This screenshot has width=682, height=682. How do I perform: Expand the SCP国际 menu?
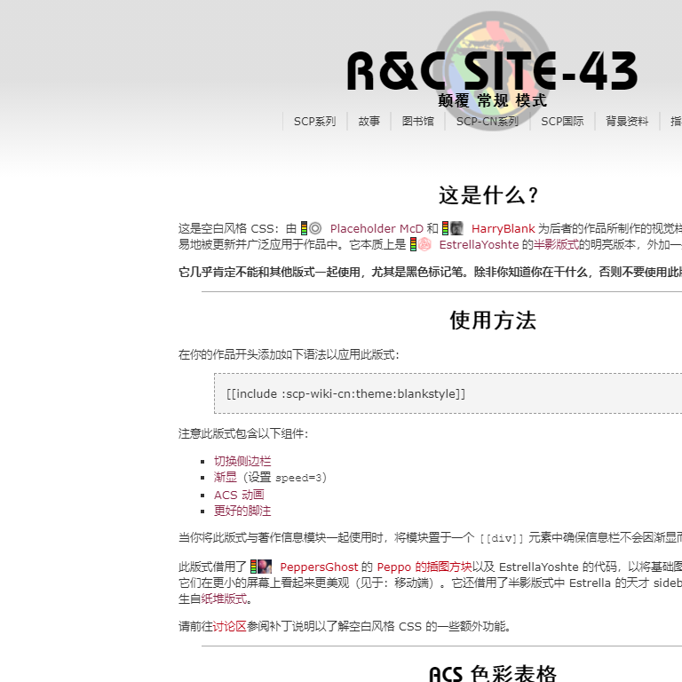(x=562, y=122)
